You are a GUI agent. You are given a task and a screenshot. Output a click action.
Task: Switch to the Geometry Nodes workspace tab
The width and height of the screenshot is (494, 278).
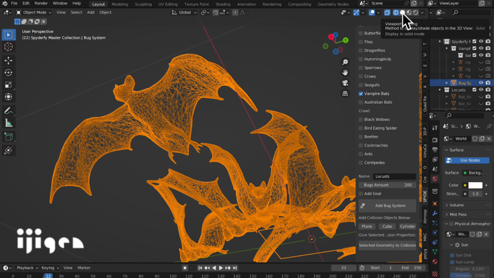coord(333,4)
